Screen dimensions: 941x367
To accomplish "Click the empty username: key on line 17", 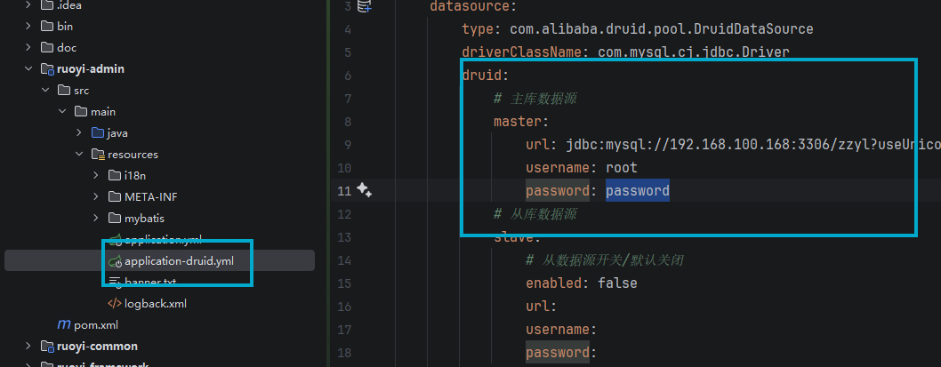I will pyautogui.click(x=561, y=329).
